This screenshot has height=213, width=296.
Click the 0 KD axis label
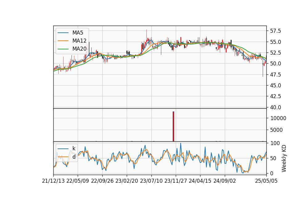click(x=272, y=173)
